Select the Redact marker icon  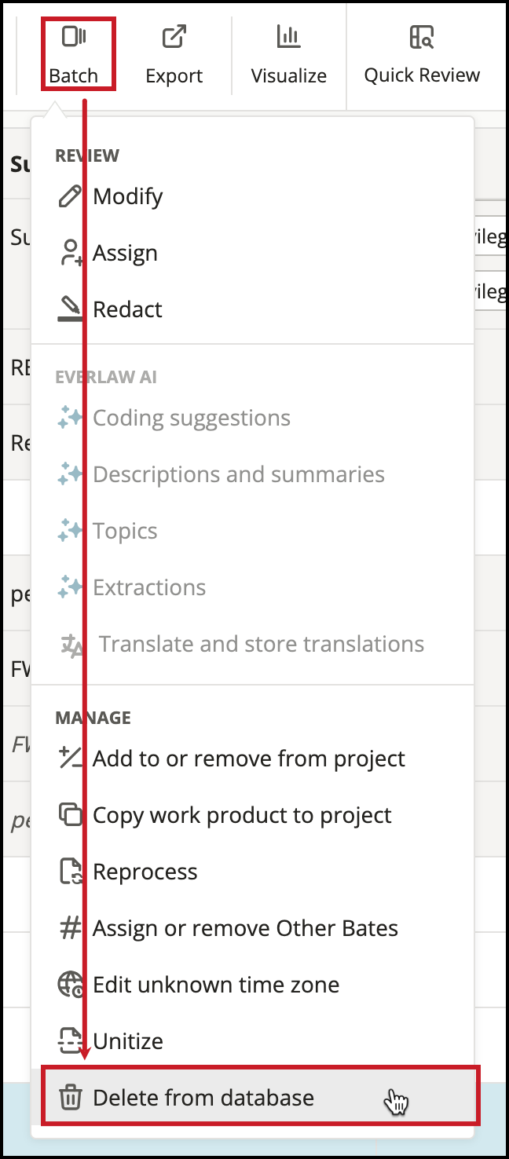point(70,309)
